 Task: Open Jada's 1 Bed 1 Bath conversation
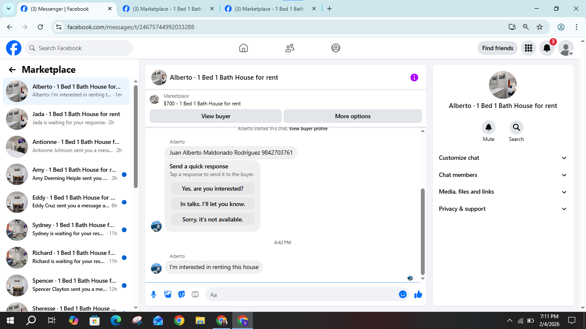click(66, 119)
